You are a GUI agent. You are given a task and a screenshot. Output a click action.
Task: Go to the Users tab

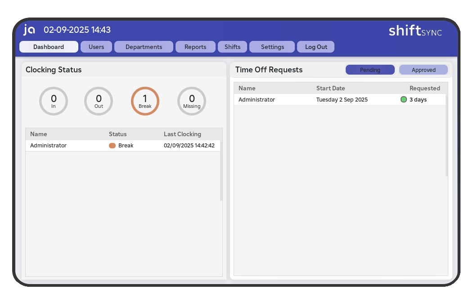pyautogui.click(x=96, y=47)
